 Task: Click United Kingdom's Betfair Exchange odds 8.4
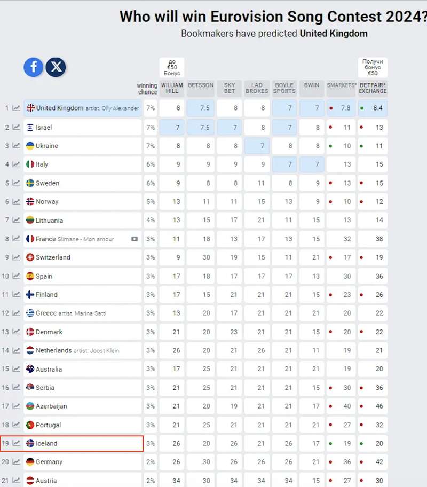[373, 108]
